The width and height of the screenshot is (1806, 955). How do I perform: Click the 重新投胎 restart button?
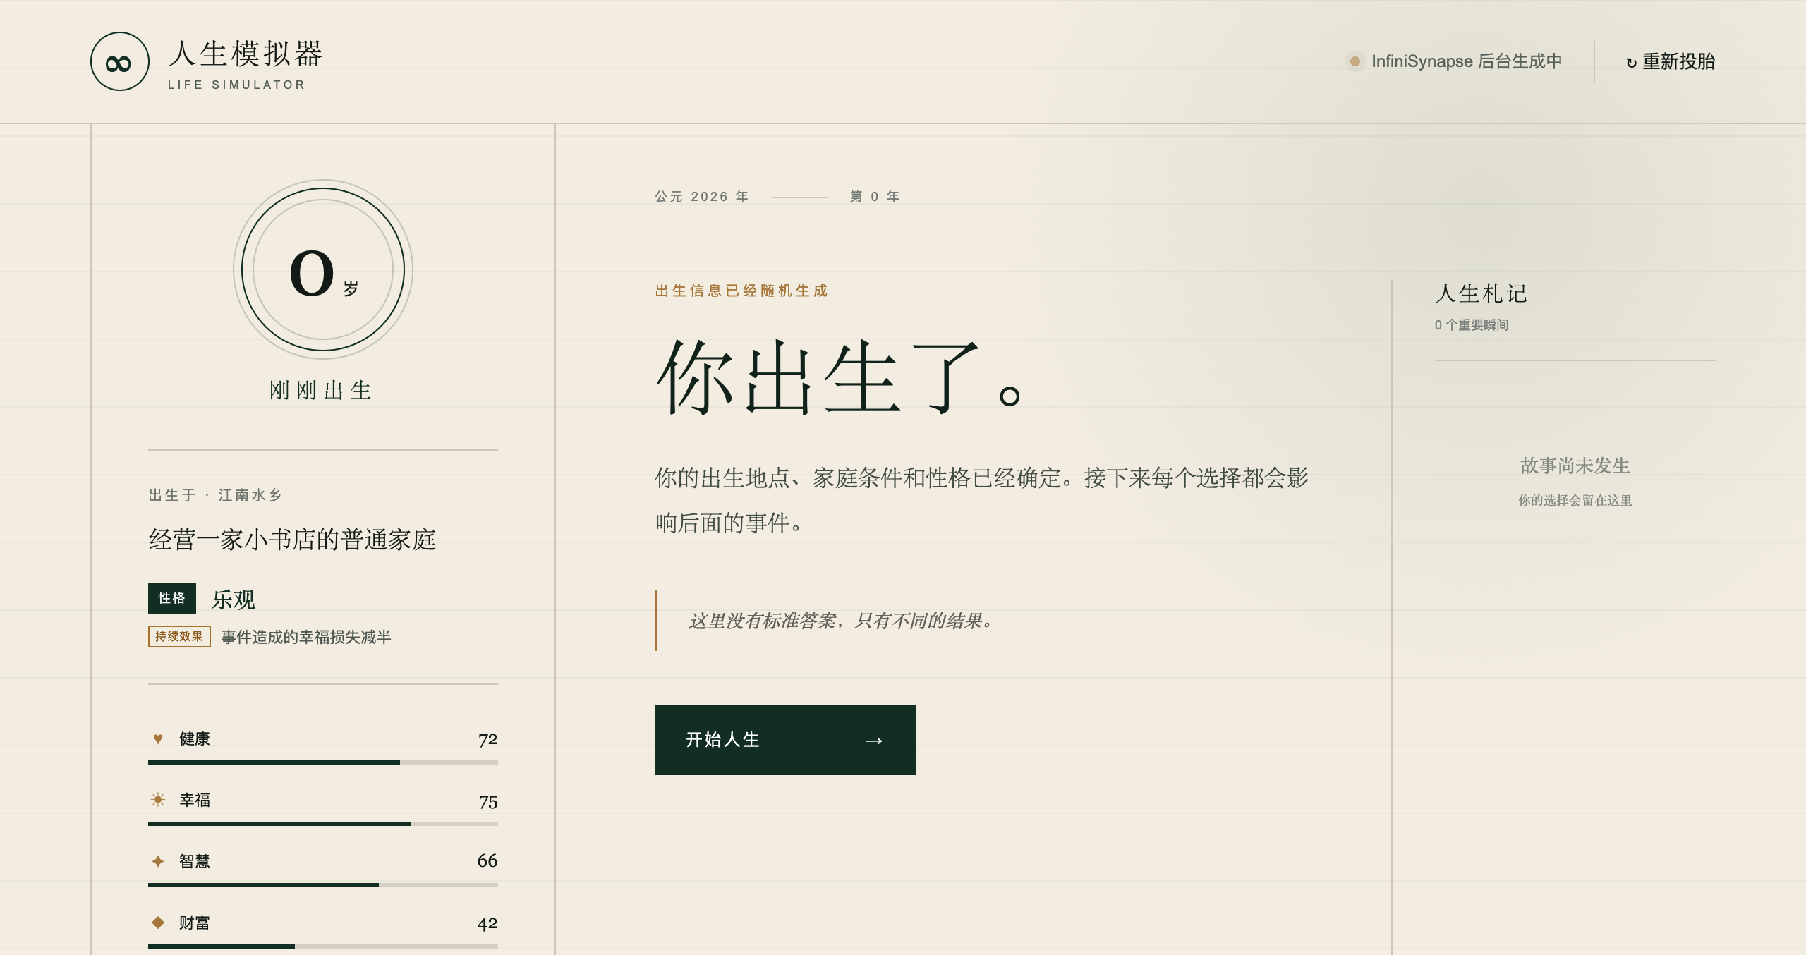1670,61
